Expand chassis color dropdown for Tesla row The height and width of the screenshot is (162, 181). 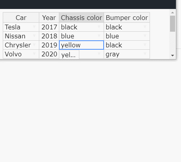tap(99, 27)
